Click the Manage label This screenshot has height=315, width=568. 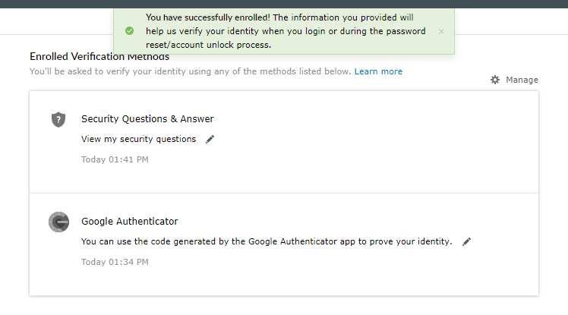coord(522,80)
